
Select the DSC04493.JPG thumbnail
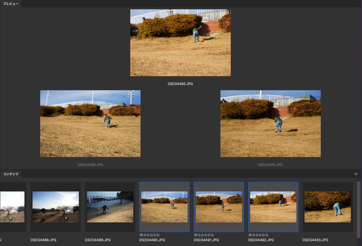328,207
